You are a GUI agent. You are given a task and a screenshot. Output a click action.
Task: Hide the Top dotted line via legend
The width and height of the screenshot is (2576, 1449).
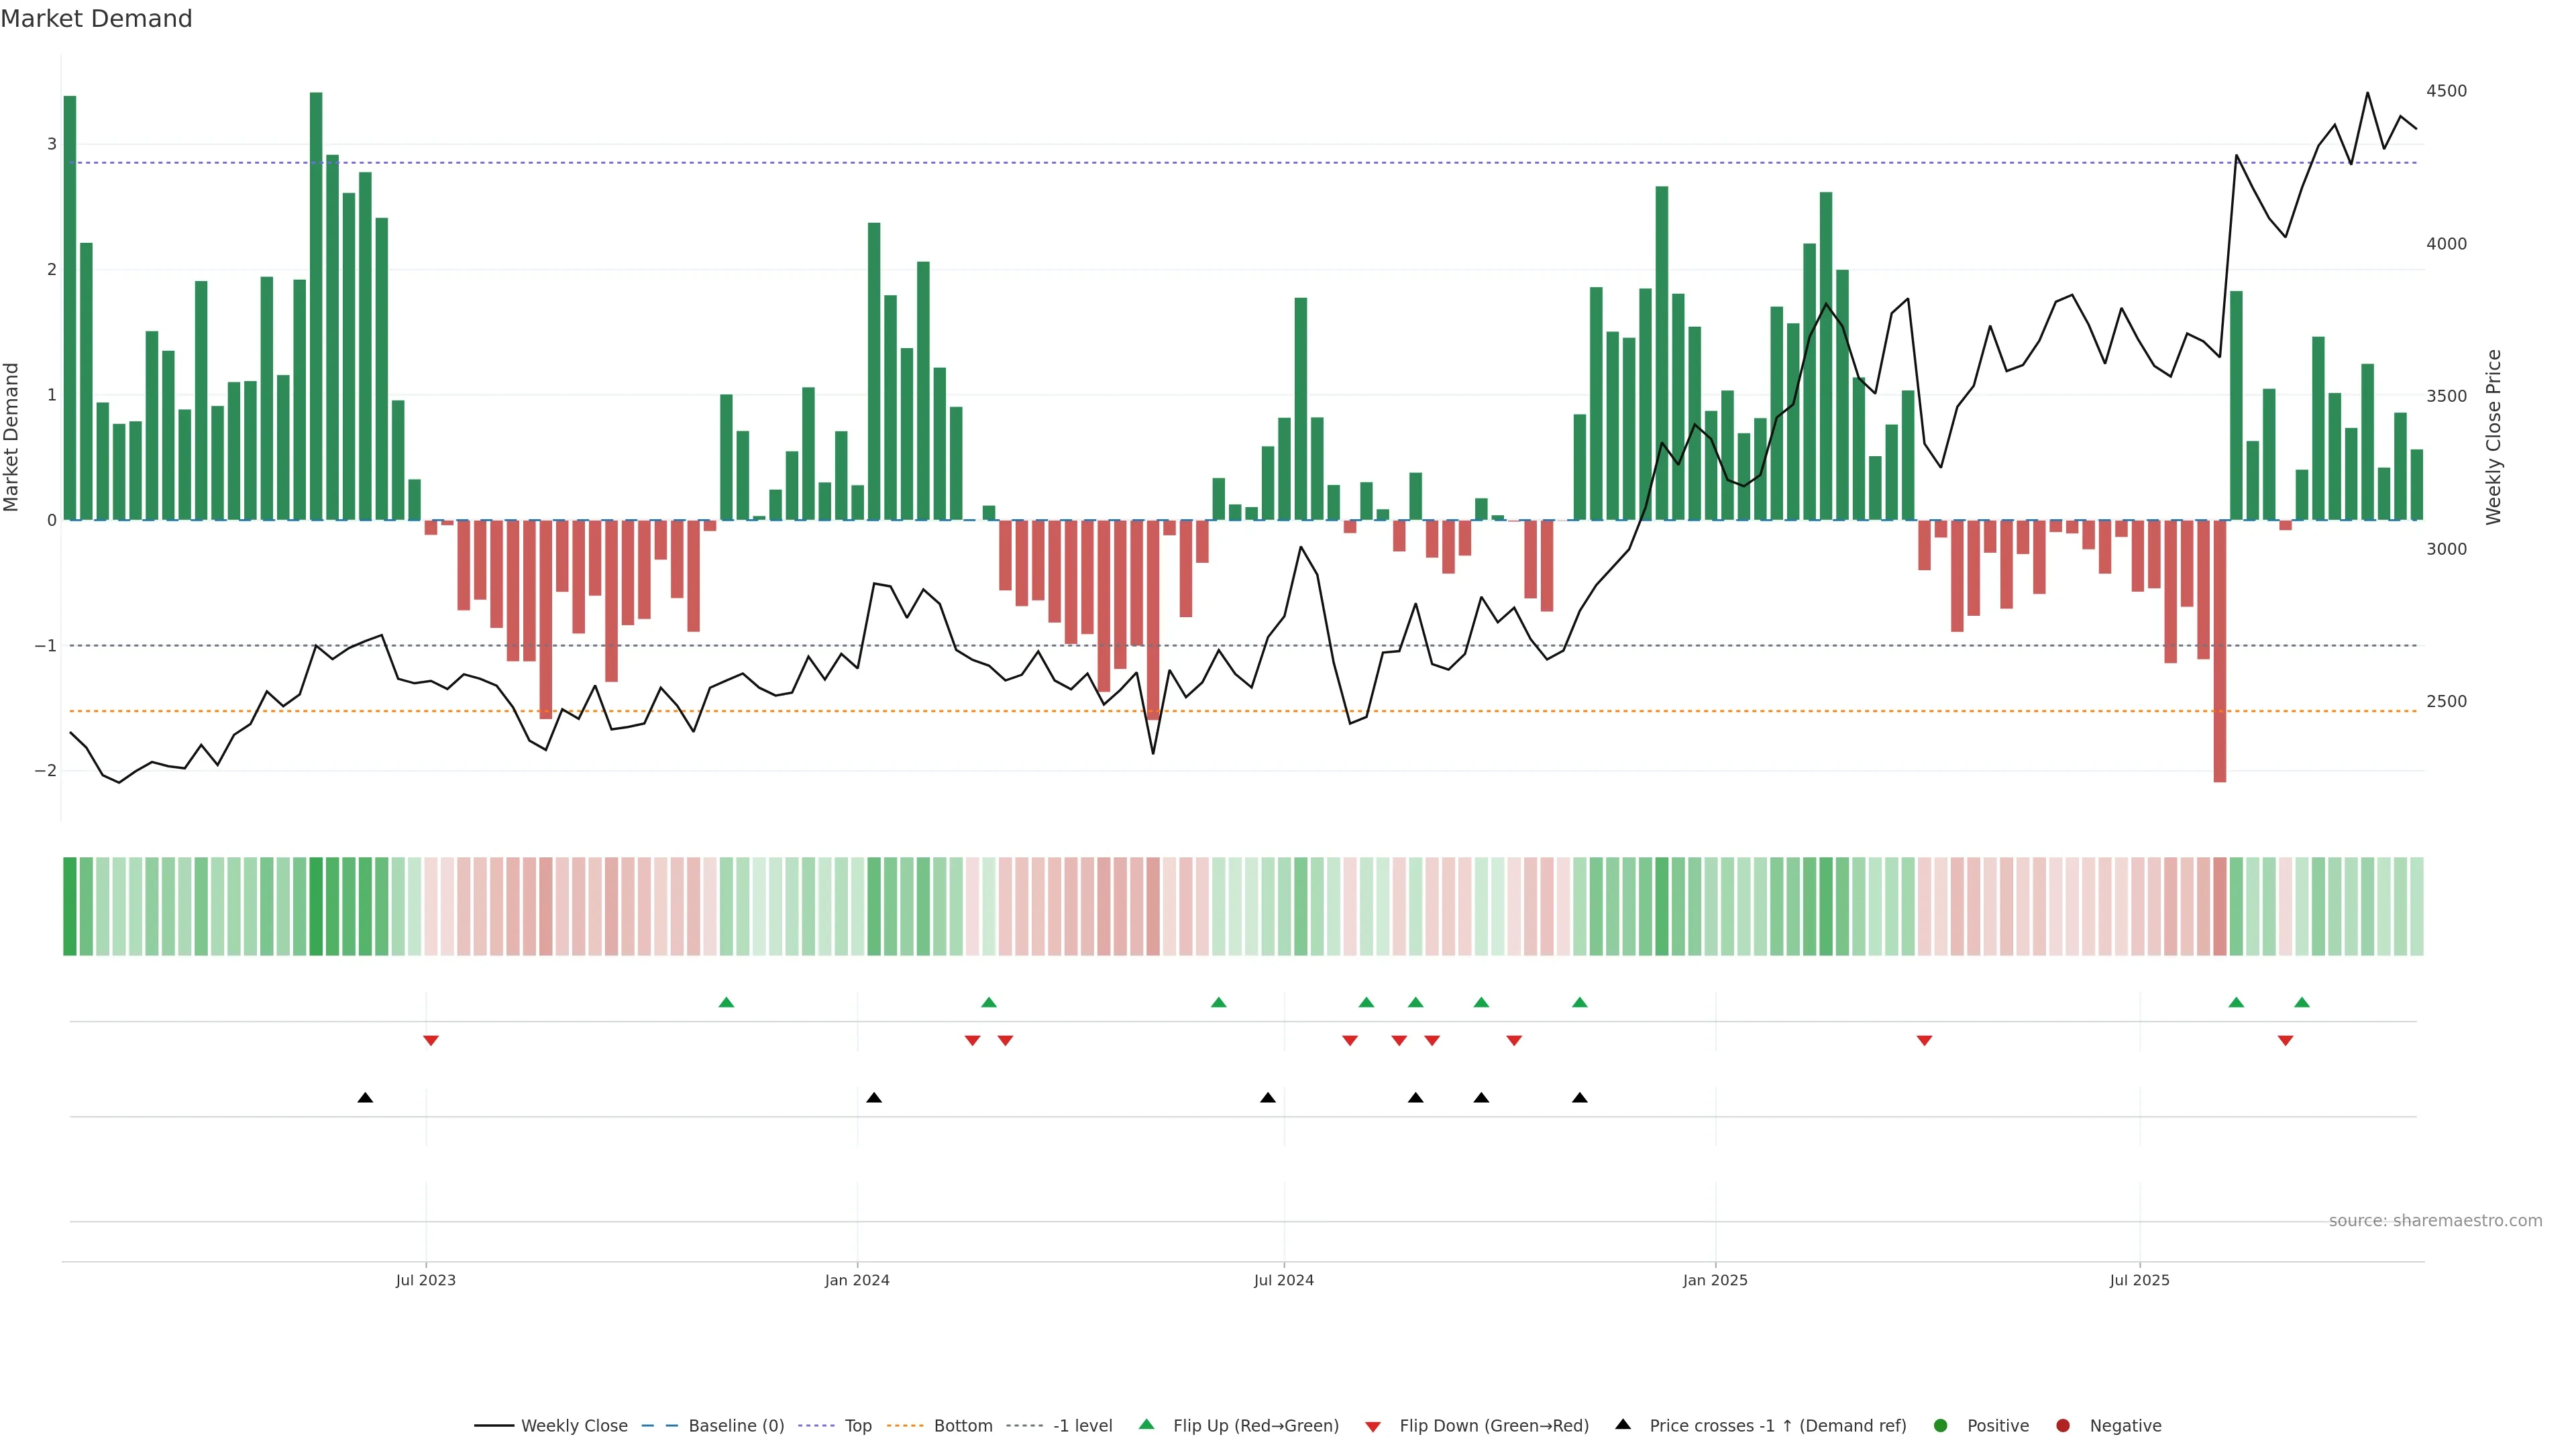pos(857,1425)
